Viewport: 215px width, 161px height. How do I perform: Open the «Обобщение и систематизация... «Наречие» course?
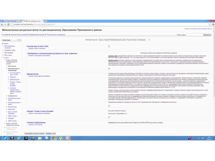pos(52,53)
